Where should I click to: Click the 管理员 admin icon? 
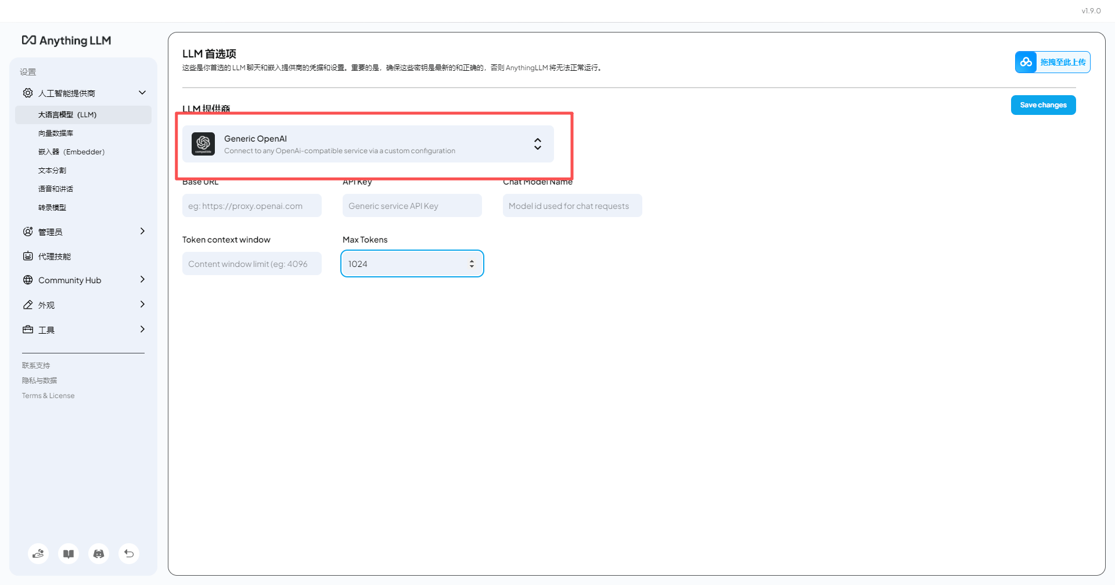pos(28,232)
